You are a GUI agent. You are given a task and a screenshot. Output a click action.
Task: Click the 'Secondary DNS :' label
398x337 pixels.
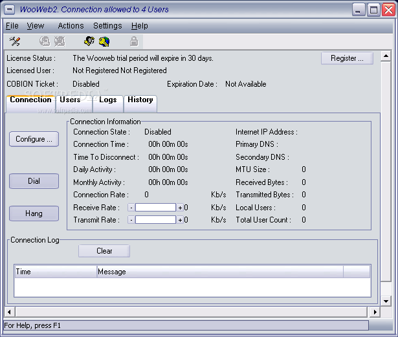coord(262,157)
